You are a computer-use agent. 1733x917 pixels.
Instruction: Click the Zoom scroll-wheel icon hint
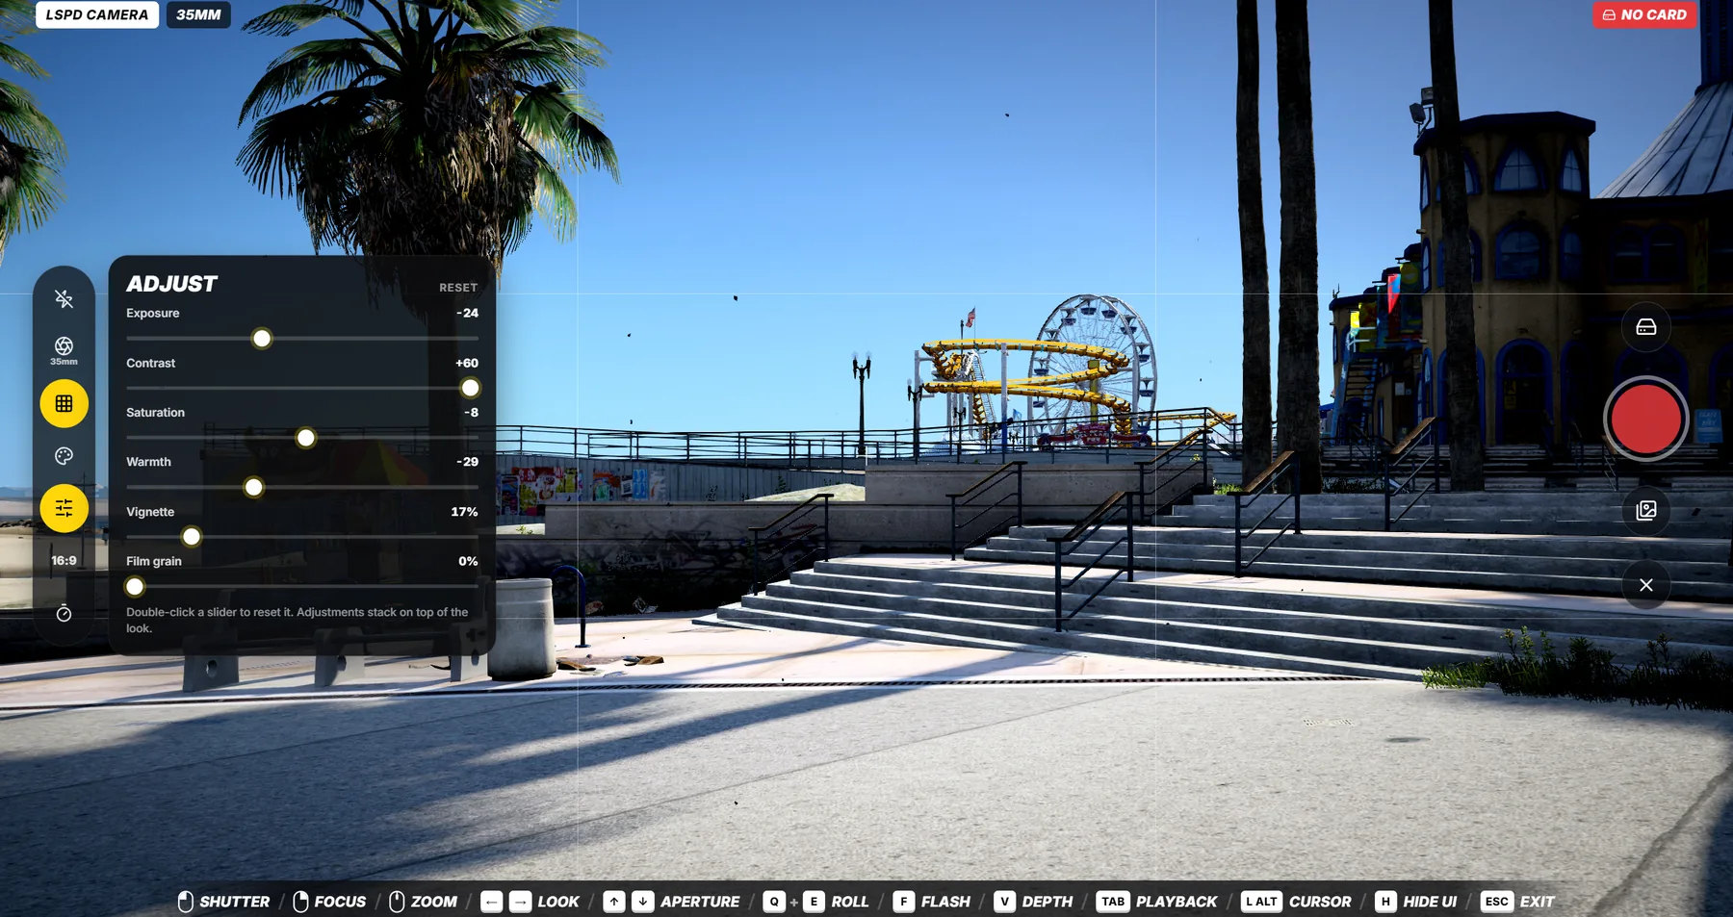pos(397,902)
